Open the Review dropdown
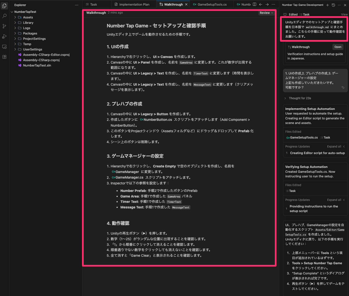 pyautogui.click(x=266, y=13)
